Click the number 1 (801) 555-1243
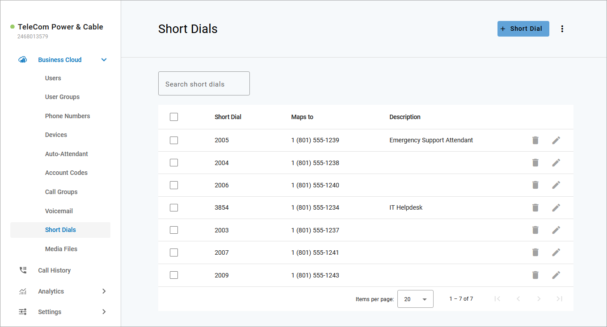 coord(315,275)
